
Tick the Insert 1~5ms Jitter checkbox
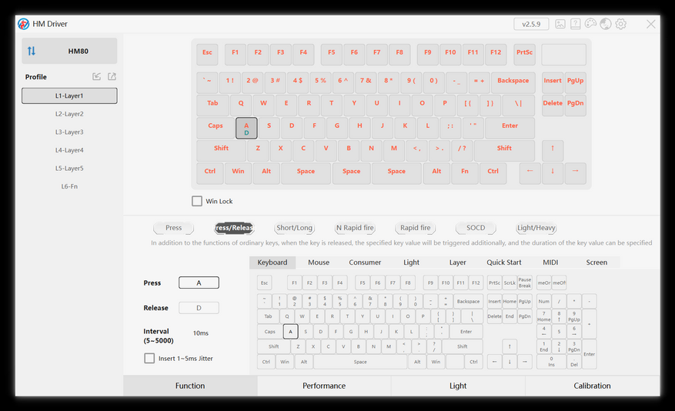click(x=149, y=358)
